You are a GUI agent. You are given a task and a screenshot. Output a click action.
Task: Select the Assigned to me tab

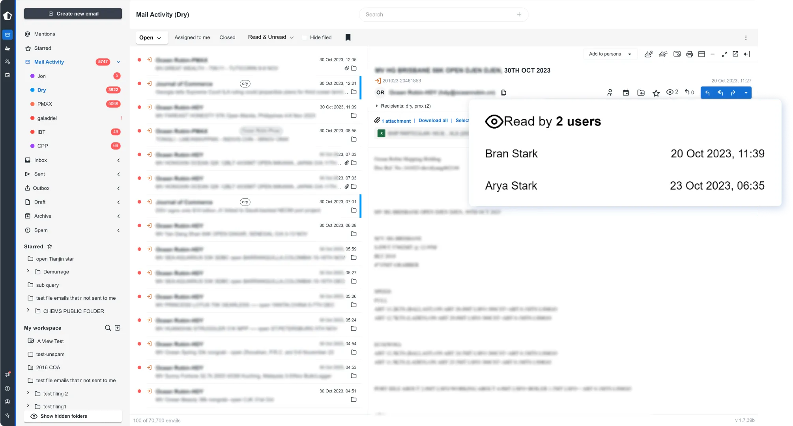[192, 37]
